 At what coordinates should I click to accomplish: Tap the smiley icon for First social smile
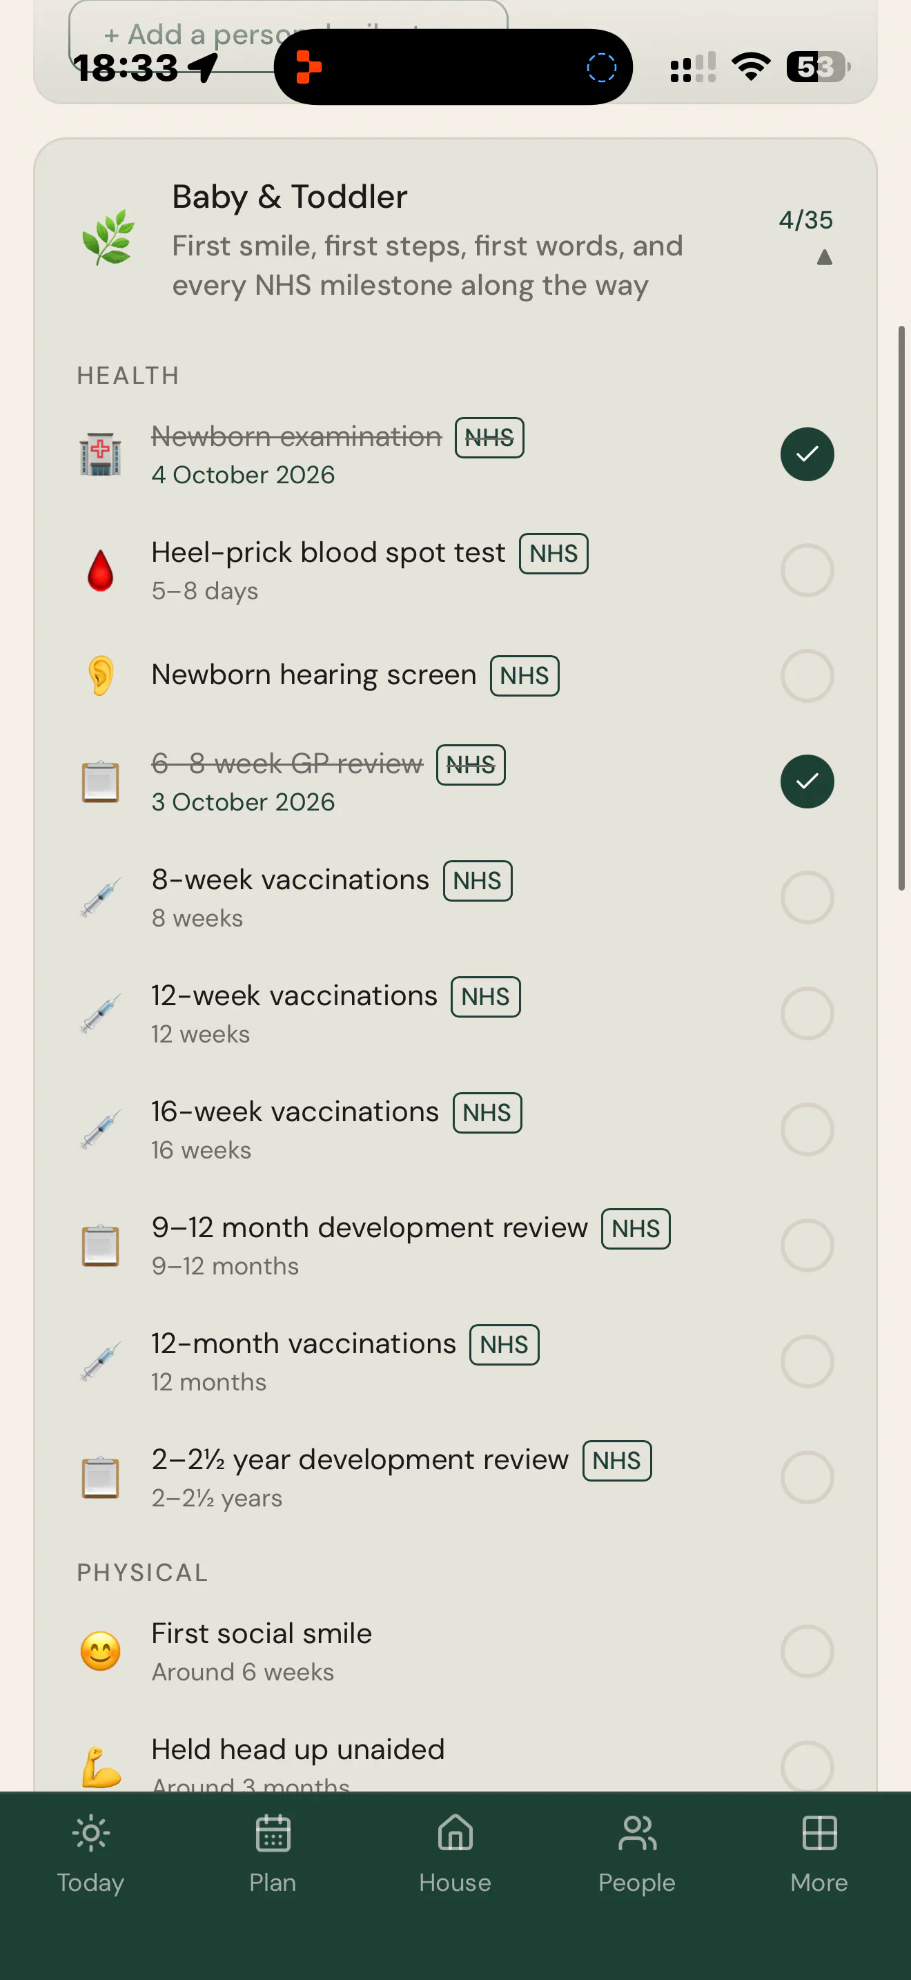click(x=101, y=1651)
